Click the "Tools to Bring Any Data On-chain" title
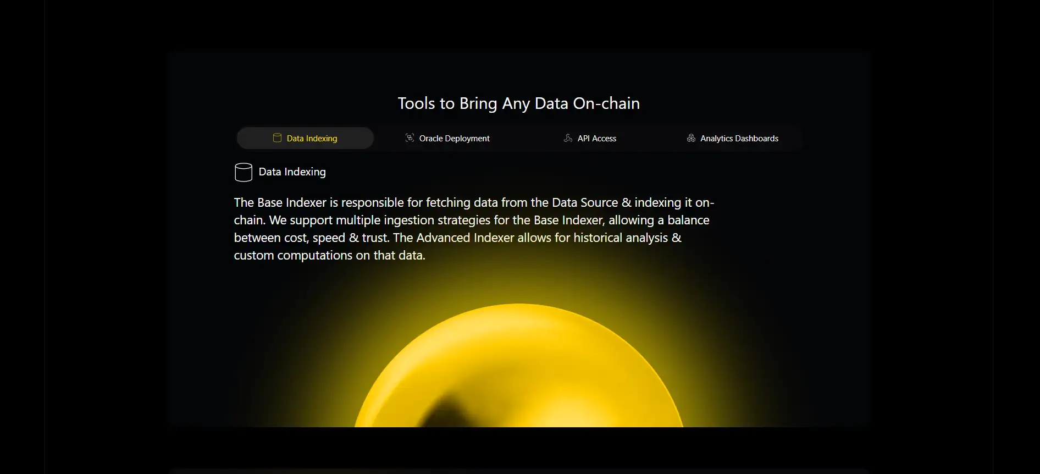The image size is (1040, 474). point(518,103)
